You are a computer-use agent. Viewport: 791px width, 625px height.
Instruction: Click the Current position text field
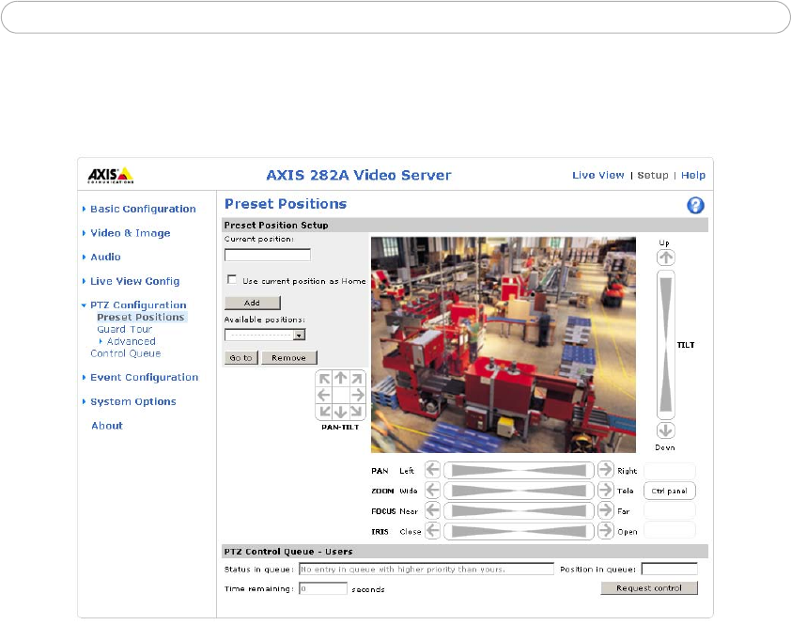tap(268, 255)
